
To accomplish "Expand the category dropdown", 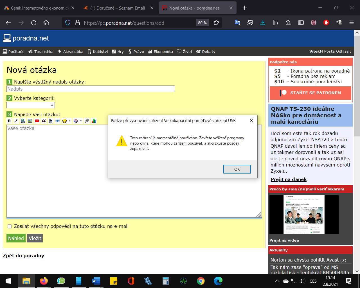I will [31, 105].
